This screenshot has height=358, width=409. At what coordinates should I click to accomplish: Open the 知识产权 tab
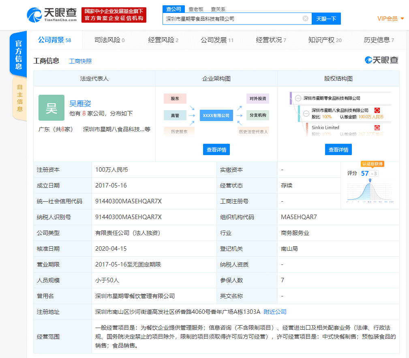click(325, 40)
